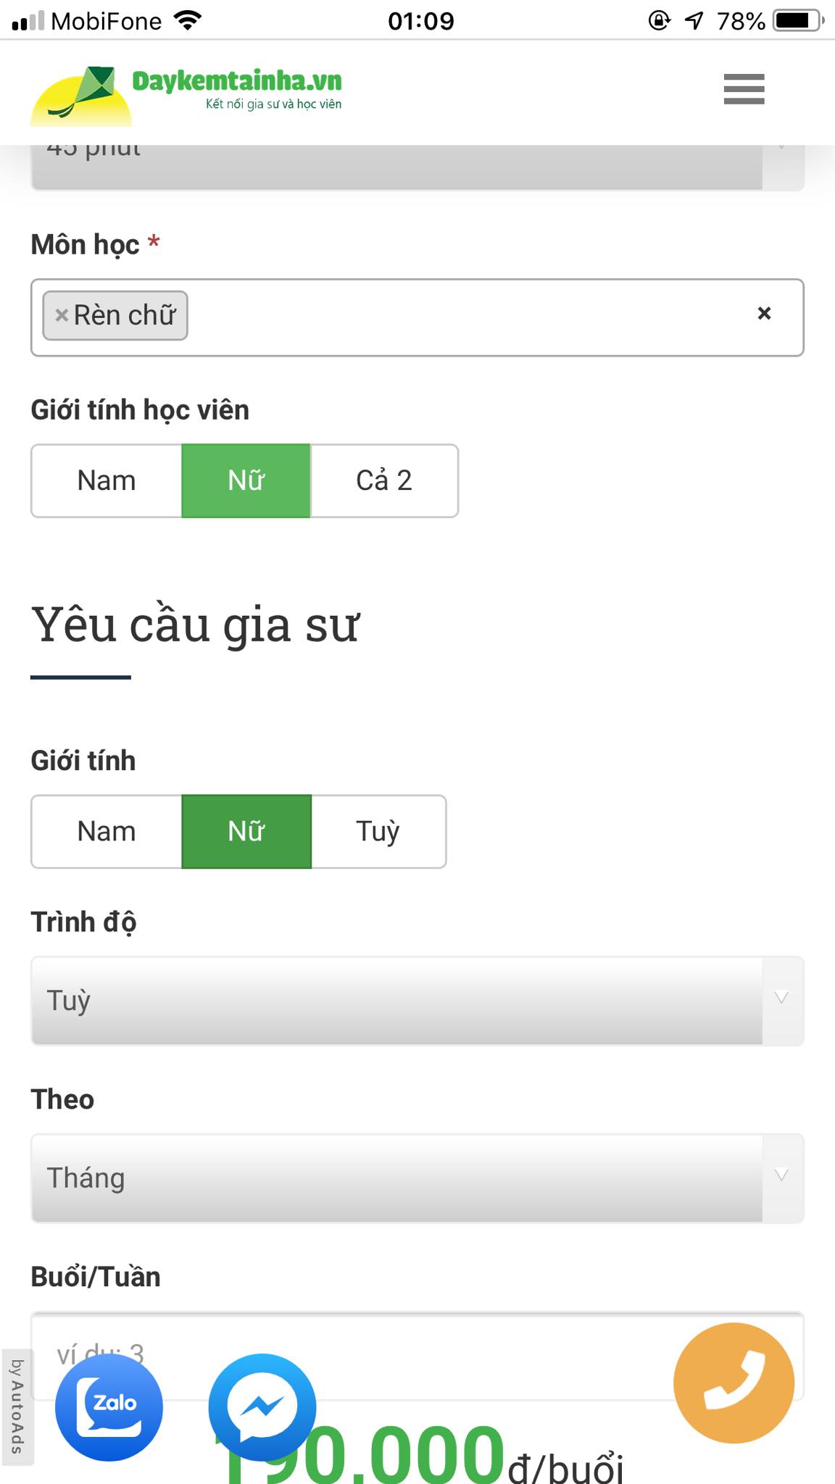Open Zalo chat bubble

(x=109, y=1406)
